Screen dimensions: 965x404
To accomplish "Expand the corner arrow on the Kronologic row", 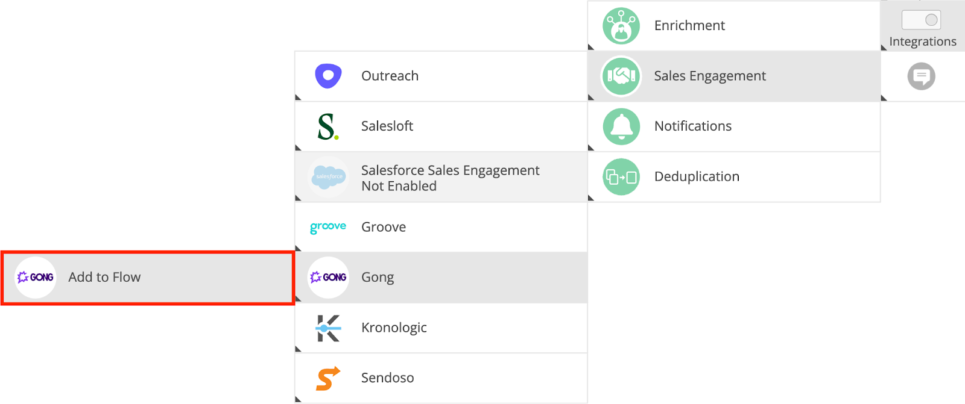I will click(x=297, y=350).
